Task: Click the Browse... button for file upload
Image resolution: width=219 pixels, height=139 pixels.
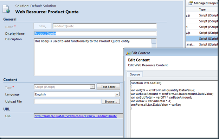Action: point(111,101)
